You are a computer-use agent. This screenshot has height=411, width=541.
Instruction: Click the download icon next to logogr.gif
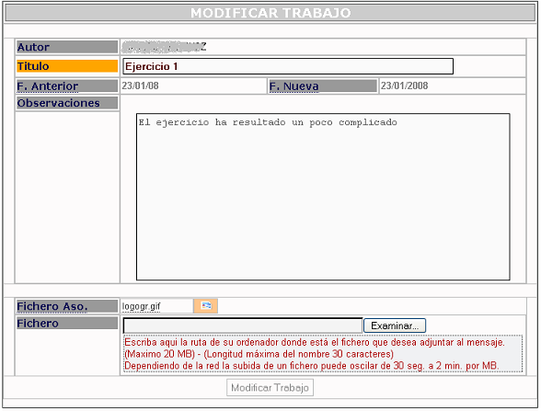(x=206, y=306)
